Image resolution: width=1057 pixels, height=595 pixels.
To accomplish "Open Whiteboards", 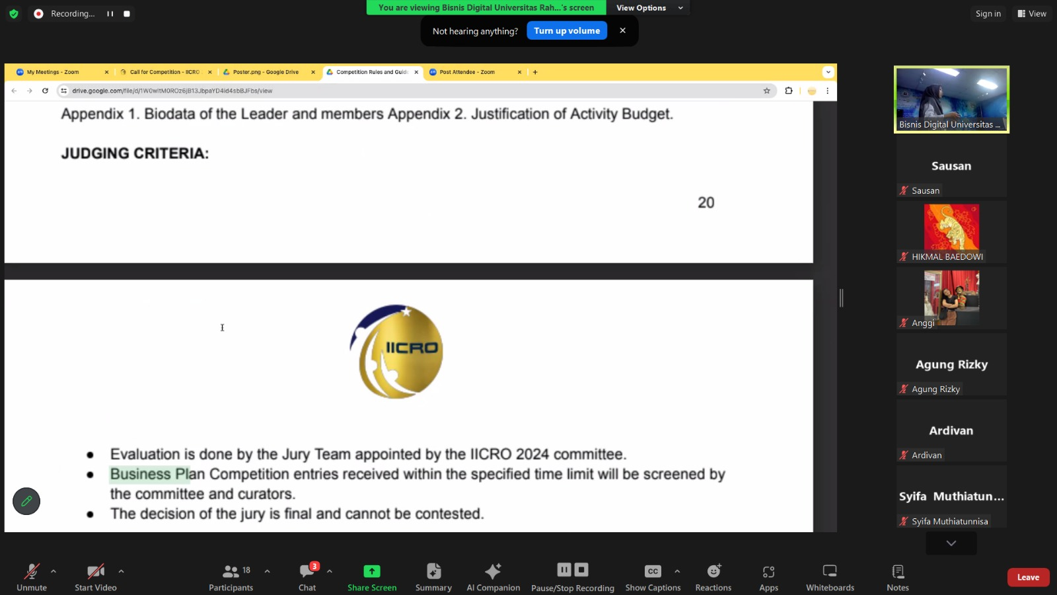I will pyautogui.click(x=830, y=576).
